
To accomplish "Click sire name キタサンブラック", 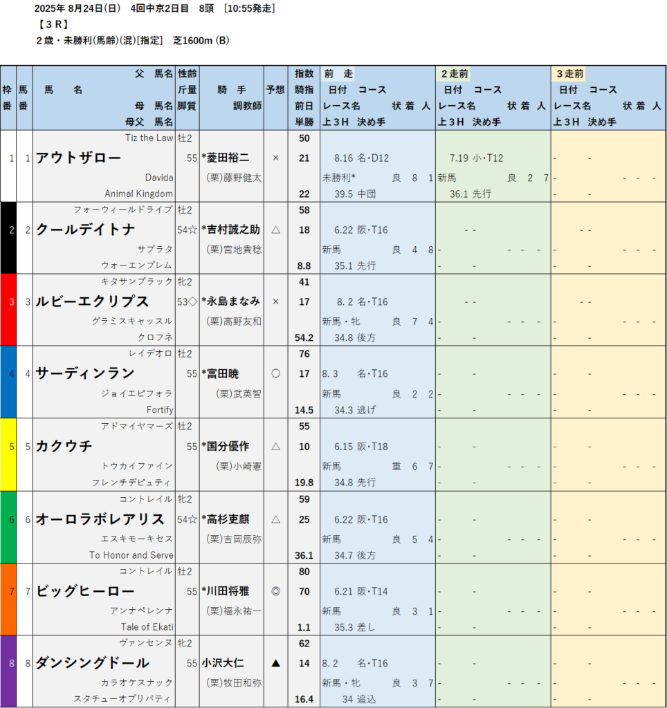I will click(137, 282).
